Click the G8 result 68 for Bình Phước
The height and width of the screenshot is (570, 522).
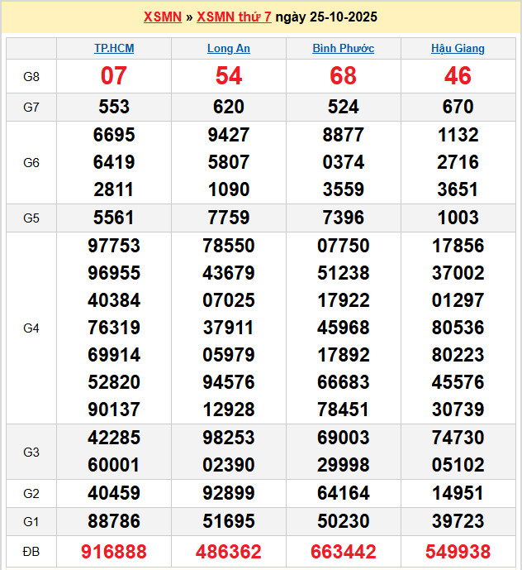pyautogui.click(x=343, y=76)
